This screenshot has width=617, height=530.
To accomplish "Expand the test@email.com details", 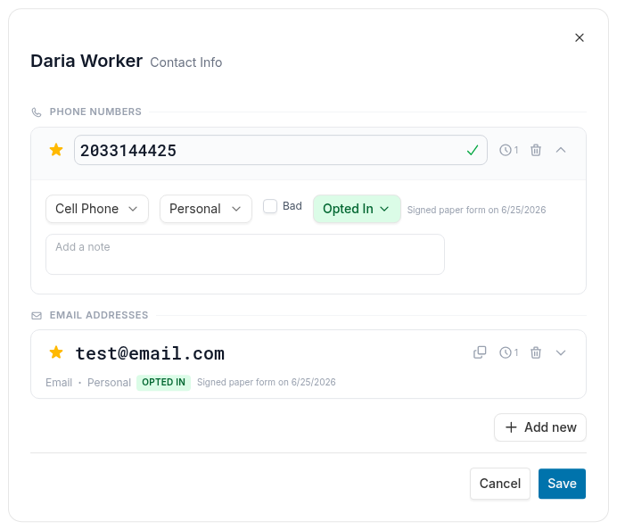I will (561, 352).
